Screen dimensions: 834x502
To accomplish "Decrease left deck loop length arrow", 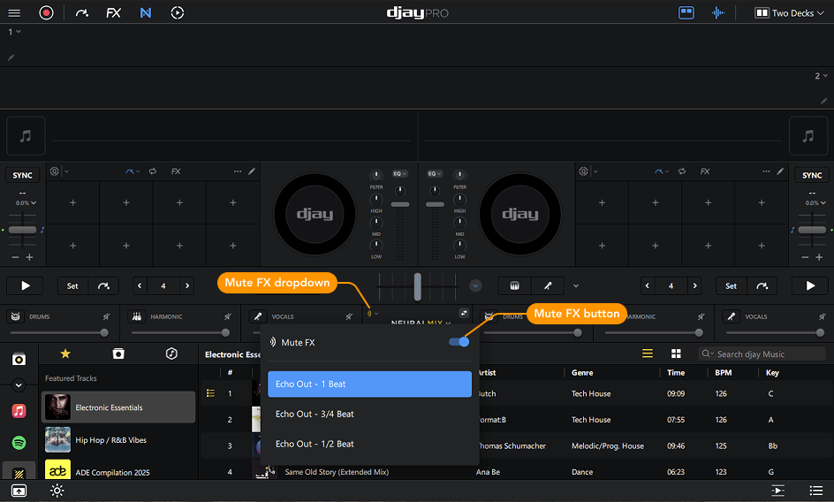I will (140, 285).
